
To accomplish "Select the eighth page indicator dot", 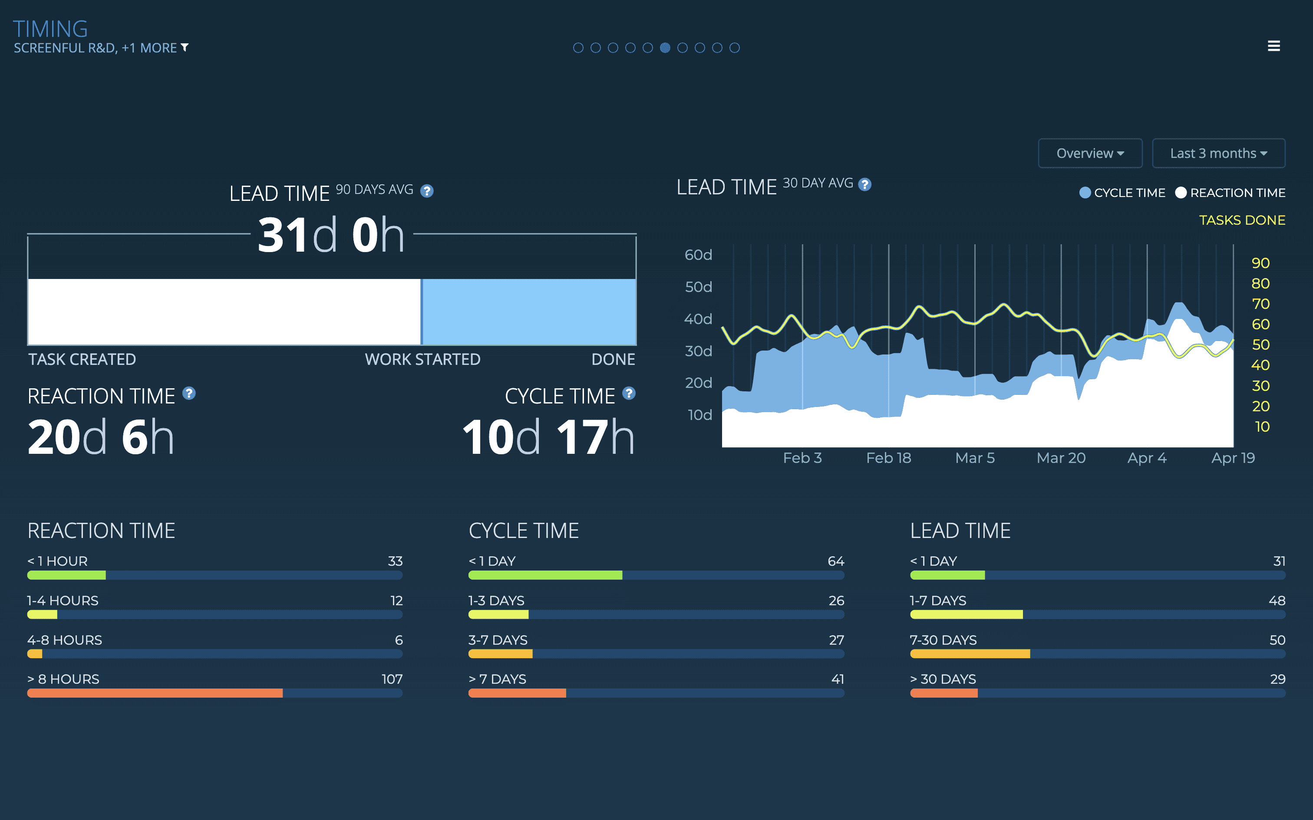I will click(x=700, y=48).
